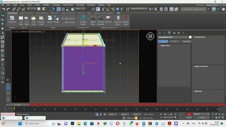Click the Import ribbon button
This screenshot has height=127, width=226.
point(50,19)
